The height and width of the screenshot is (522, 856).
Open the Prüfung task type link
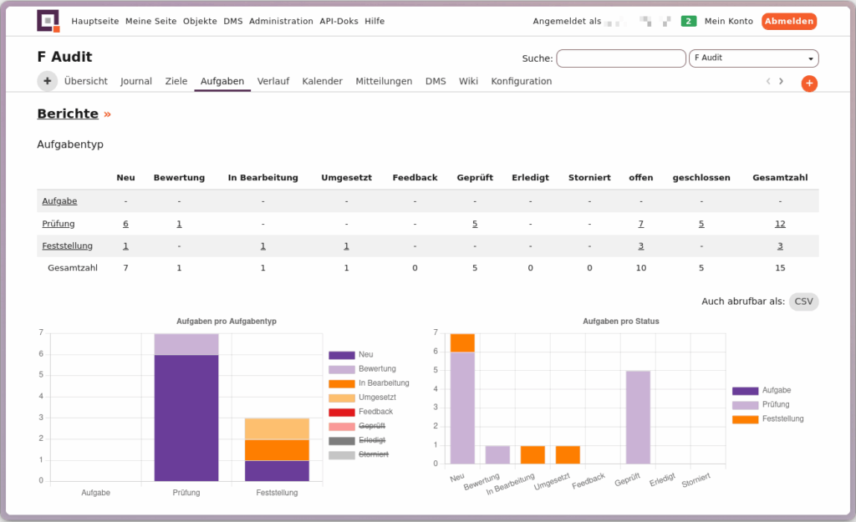click(59, 224)
